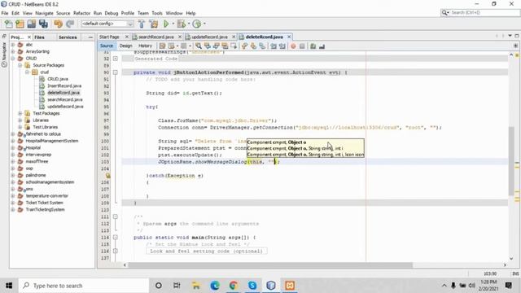Collapse the jButton1ActionPerformed method fold
Viewport: 521px width, 293px height.
click(x=116, y=72)
